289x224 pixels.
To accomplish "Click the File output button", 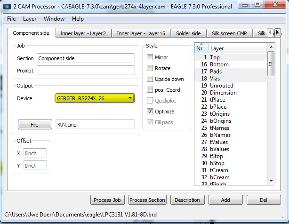I will (x=35, y=125).
